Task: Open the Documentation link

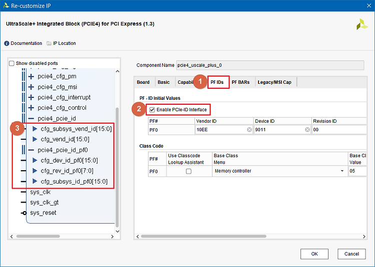Action: coord(26,43)
